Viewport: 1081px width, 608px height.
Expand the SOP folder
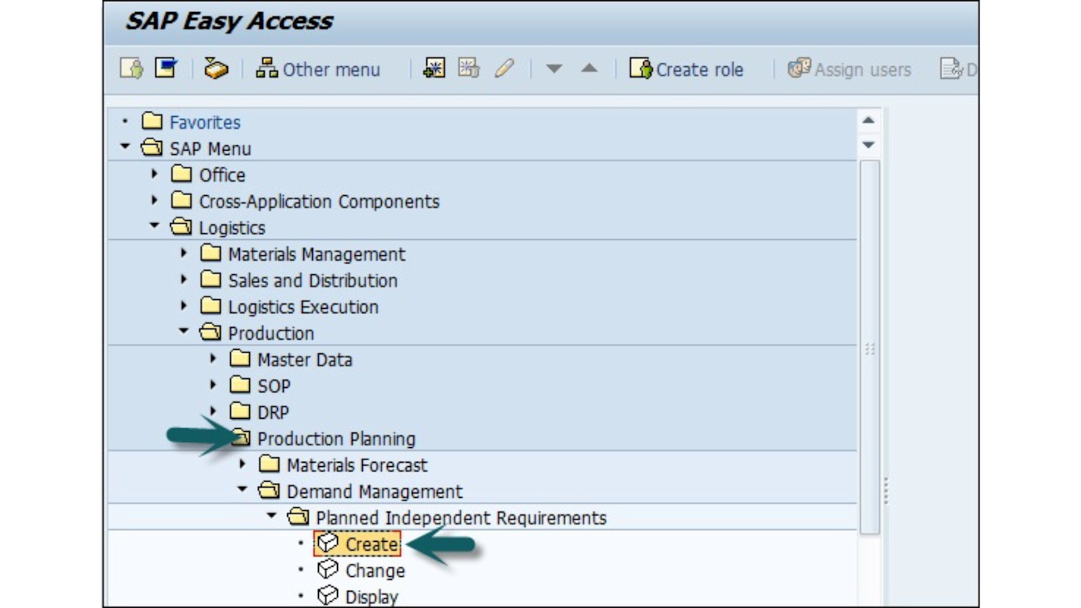coord(213,384)
